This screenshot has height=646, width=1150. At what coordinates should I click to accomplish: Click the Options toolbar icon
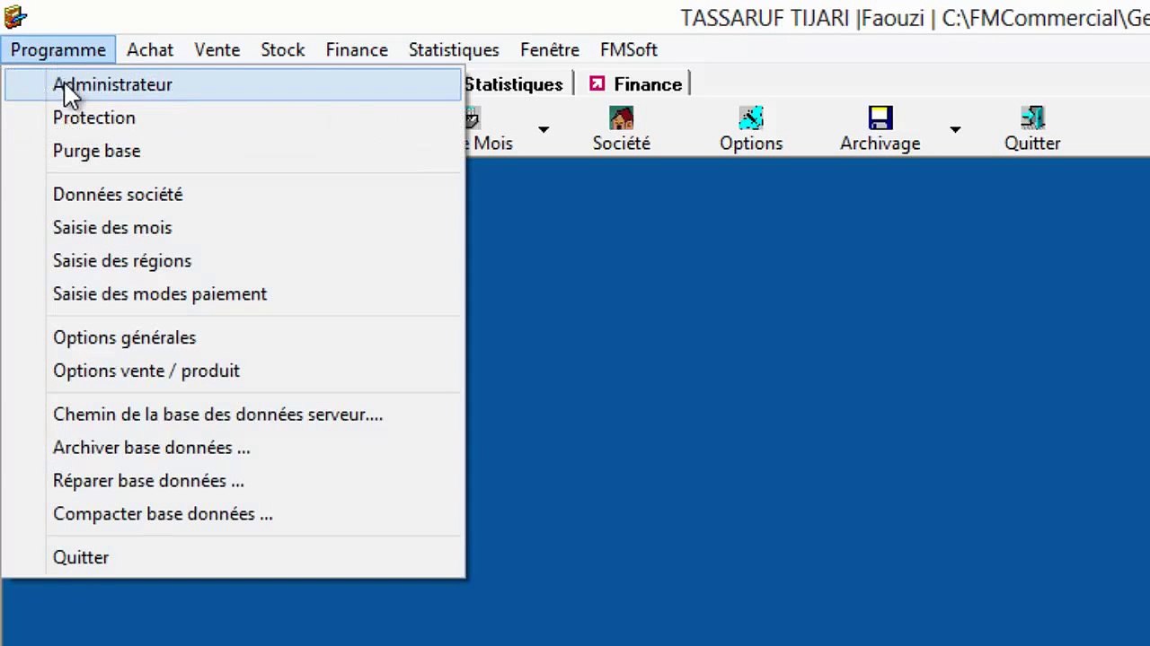point(751,118)
